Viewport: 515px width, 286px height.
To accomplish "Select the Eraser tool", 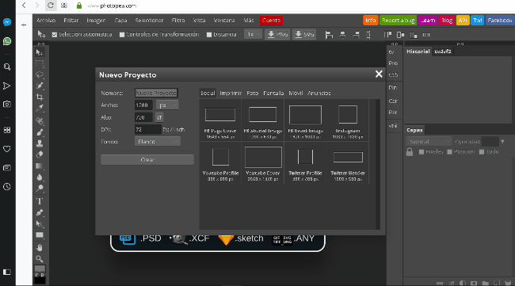I will point(40,154).
